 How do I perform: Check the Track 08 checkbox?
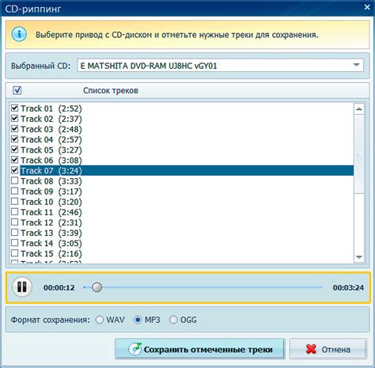pos(15,180)
